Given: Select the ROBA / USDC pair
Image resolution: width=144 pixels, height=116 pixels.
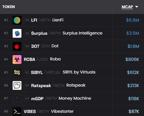Looking at the screenshot, I should (36, 59).
